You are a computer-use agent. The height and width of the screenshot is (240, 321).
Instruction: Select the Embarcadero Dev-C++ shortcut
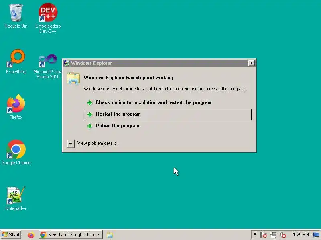pos(48,18)
